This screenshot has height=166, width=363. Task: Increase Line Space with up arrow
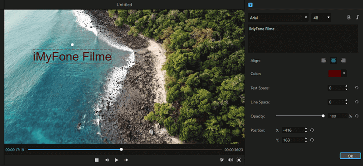pos(346,101)
